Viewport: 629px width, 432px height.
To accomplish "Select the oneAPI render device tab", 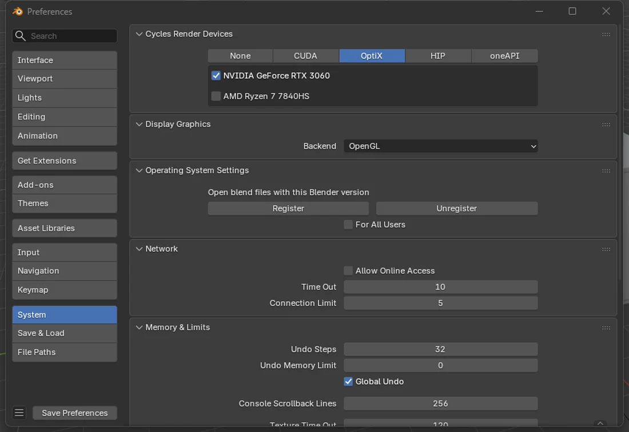I will click(505, 55).
